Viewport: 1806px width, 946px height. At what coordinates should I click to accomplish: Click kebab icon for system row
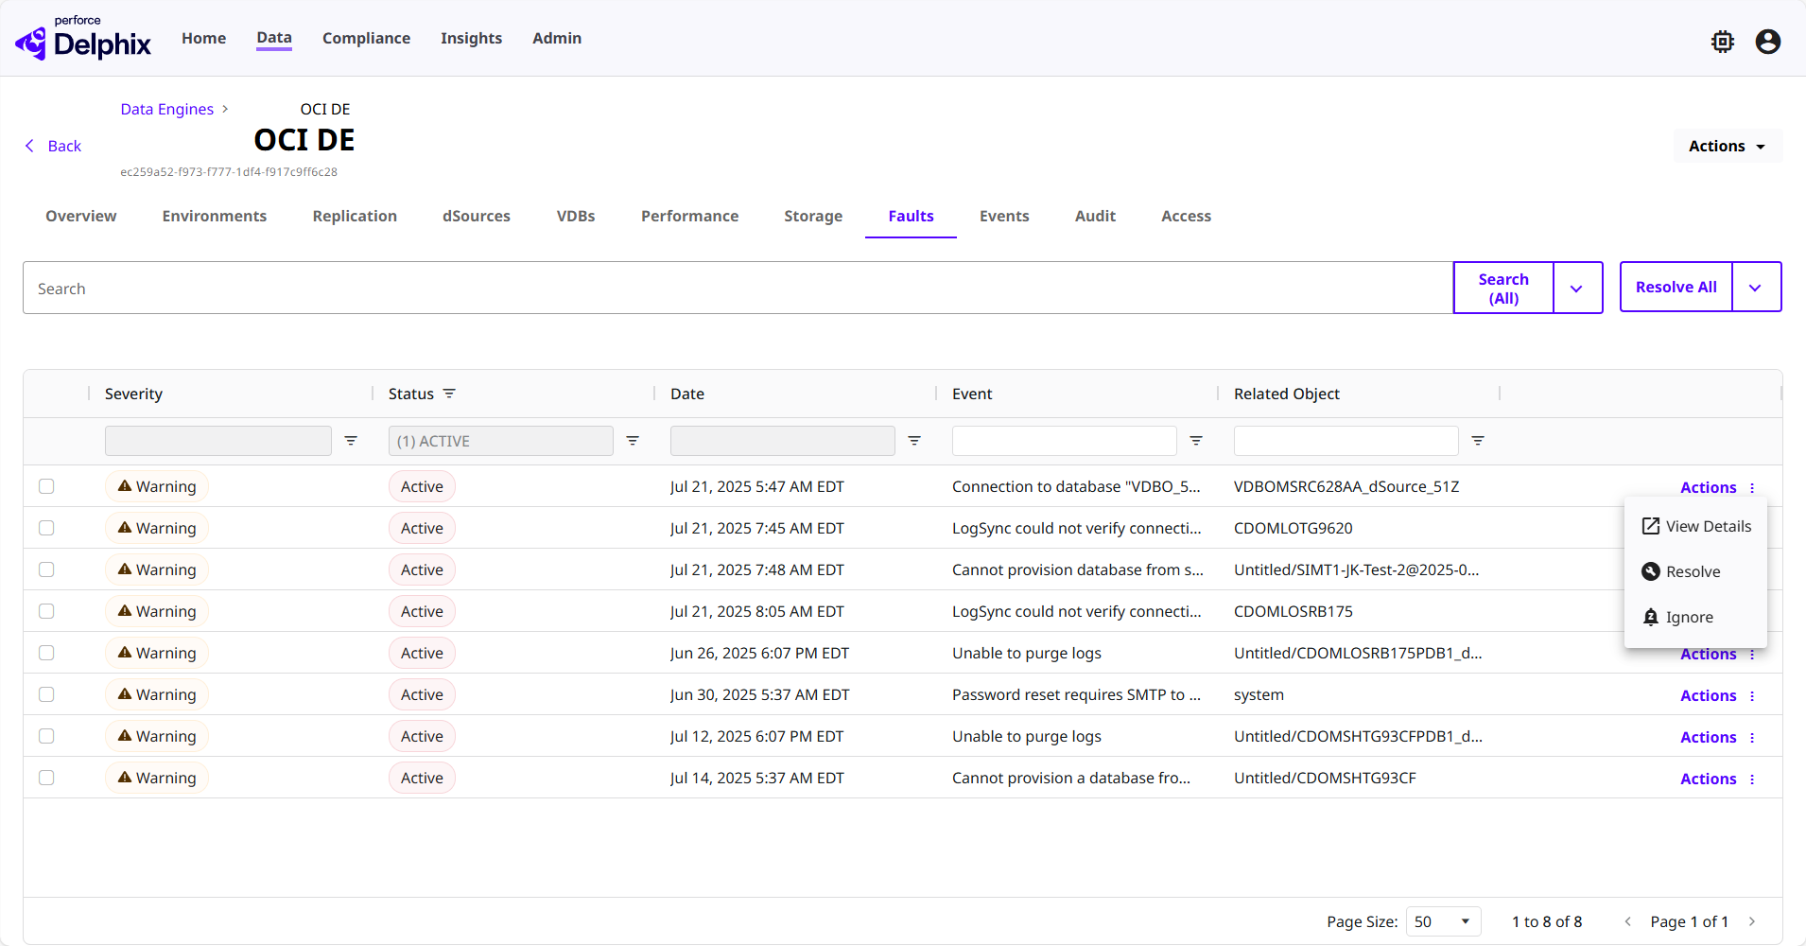(x=1752, y=696)
